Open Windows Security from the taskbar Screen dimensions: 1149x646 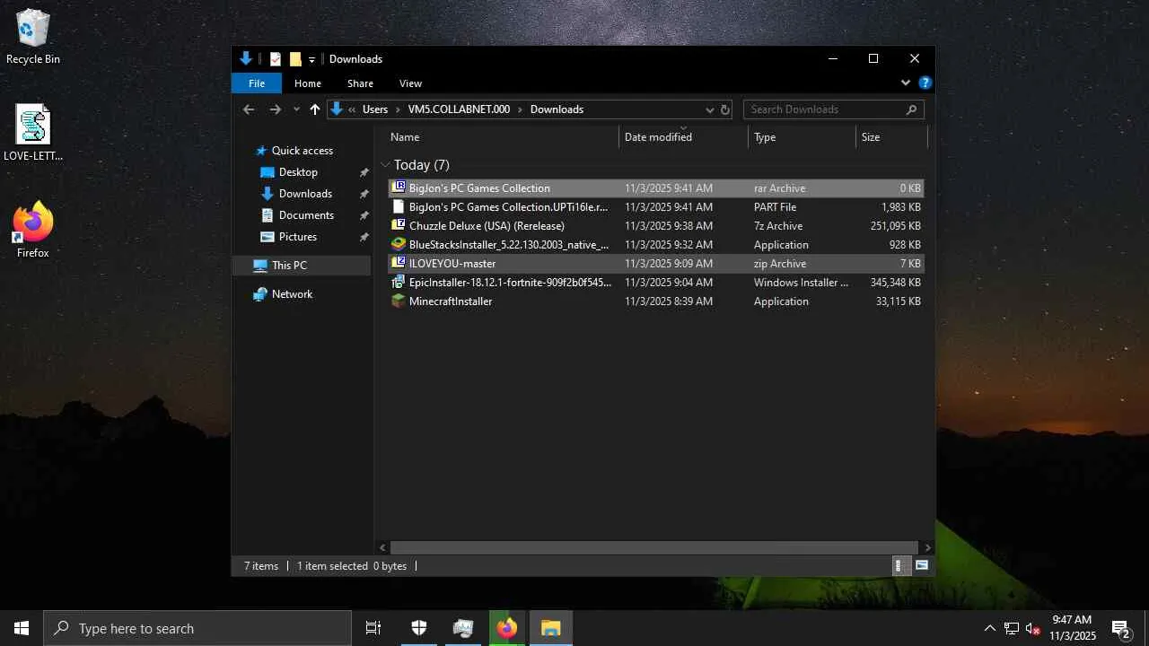click(x=419, y=628)
